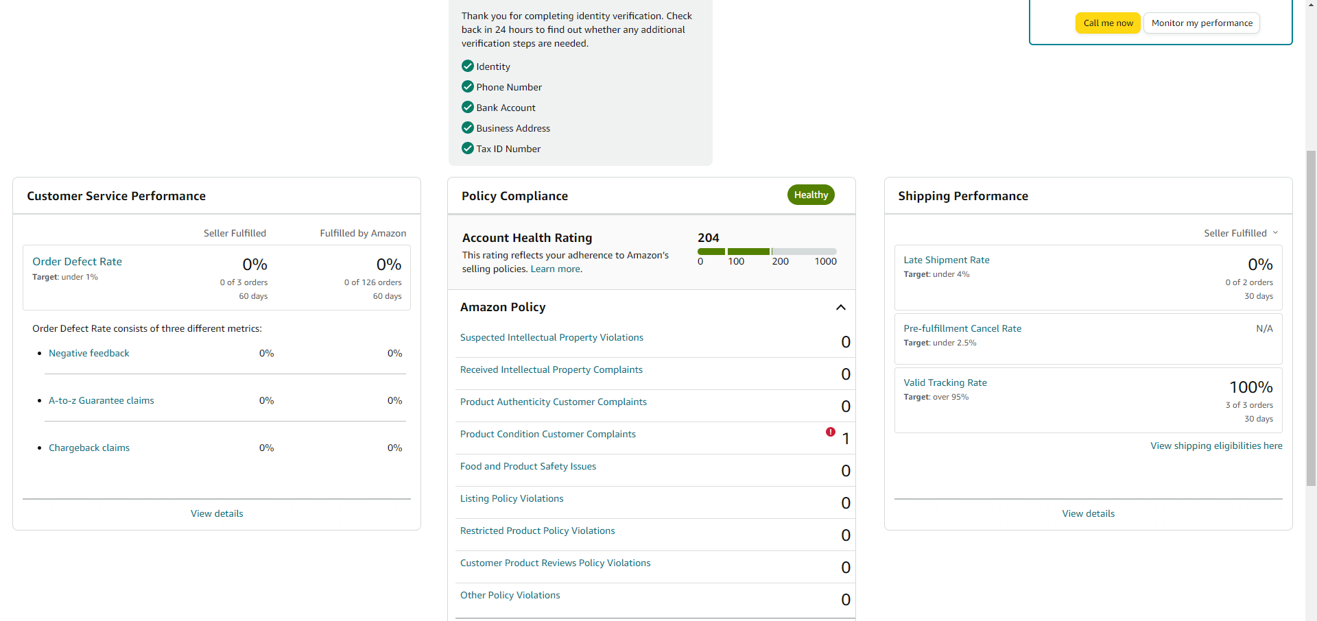Click the Valid Tracking Rate 100% value
This screenshot has width=1317, height=621.
pyautogui.click(x=1251, y=387)
